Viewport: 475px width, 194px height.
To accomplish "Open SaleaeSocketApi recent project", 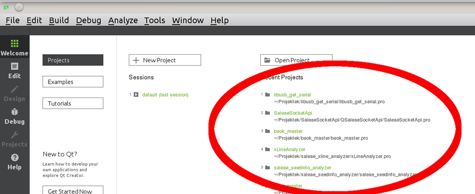I will 293,113.
